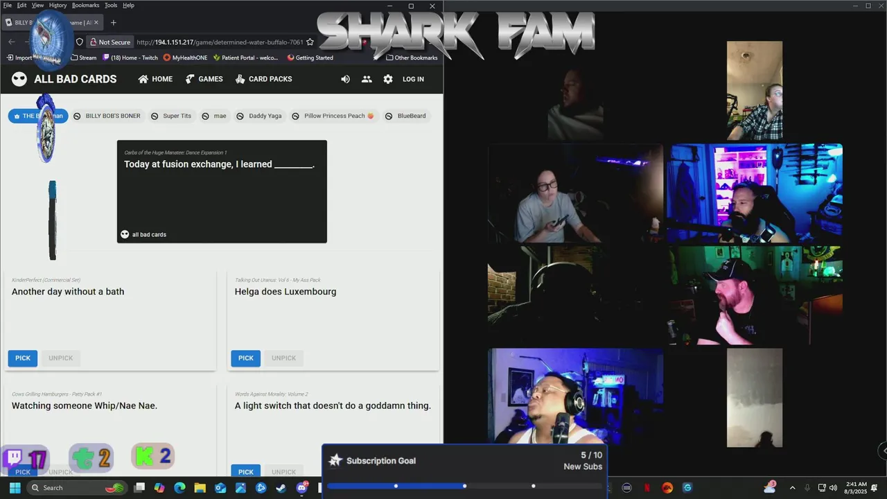This screenshot has height=499, width=887.
Task: Select player chip Daddy Yaga
Action: [x=260, y=116]
